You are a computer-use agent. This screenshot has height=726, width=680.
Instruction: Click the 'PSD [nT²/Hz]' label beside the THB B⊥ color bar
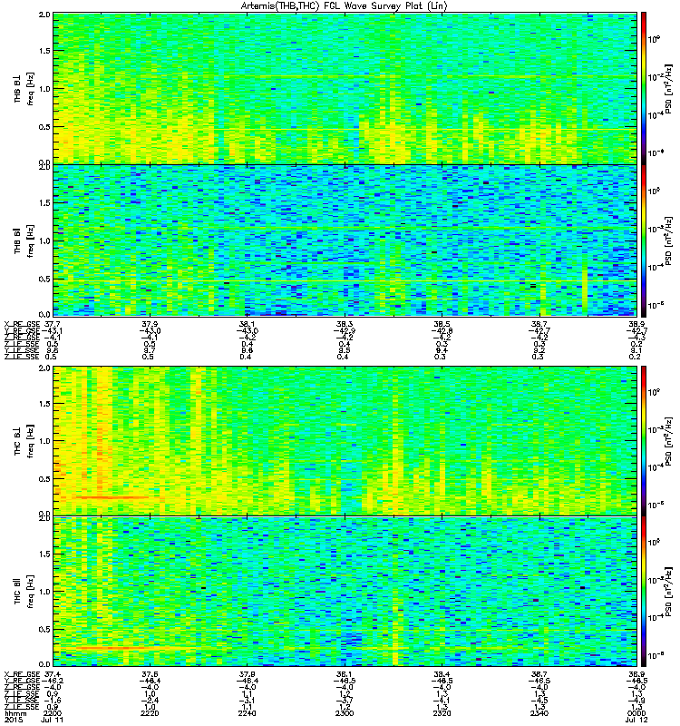point(668,88)
